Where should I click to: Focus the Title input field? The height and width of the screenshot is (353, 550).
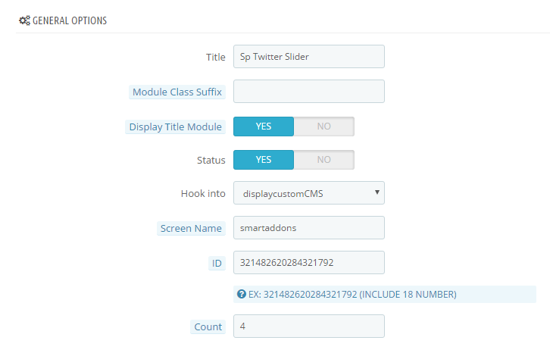tap(309, 57)
